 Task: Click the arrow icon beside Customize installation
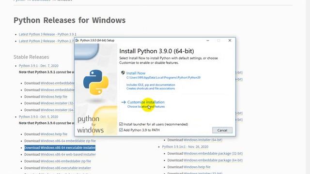[x=124, y=102]
